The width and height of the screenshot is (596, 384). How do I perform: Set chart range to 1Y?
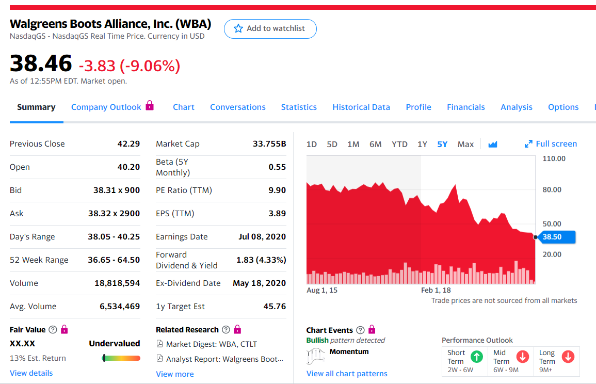(422, 144)
